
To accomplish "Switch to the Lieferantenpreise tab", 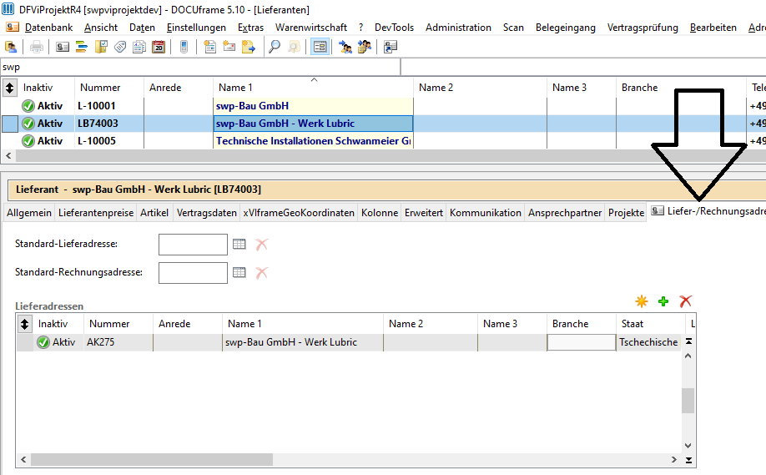I will coord(96,213).
